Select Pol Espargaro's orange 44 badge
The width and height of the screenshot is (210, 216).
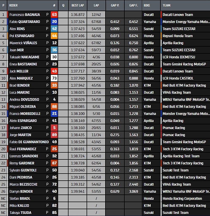(x=54, y=36)
